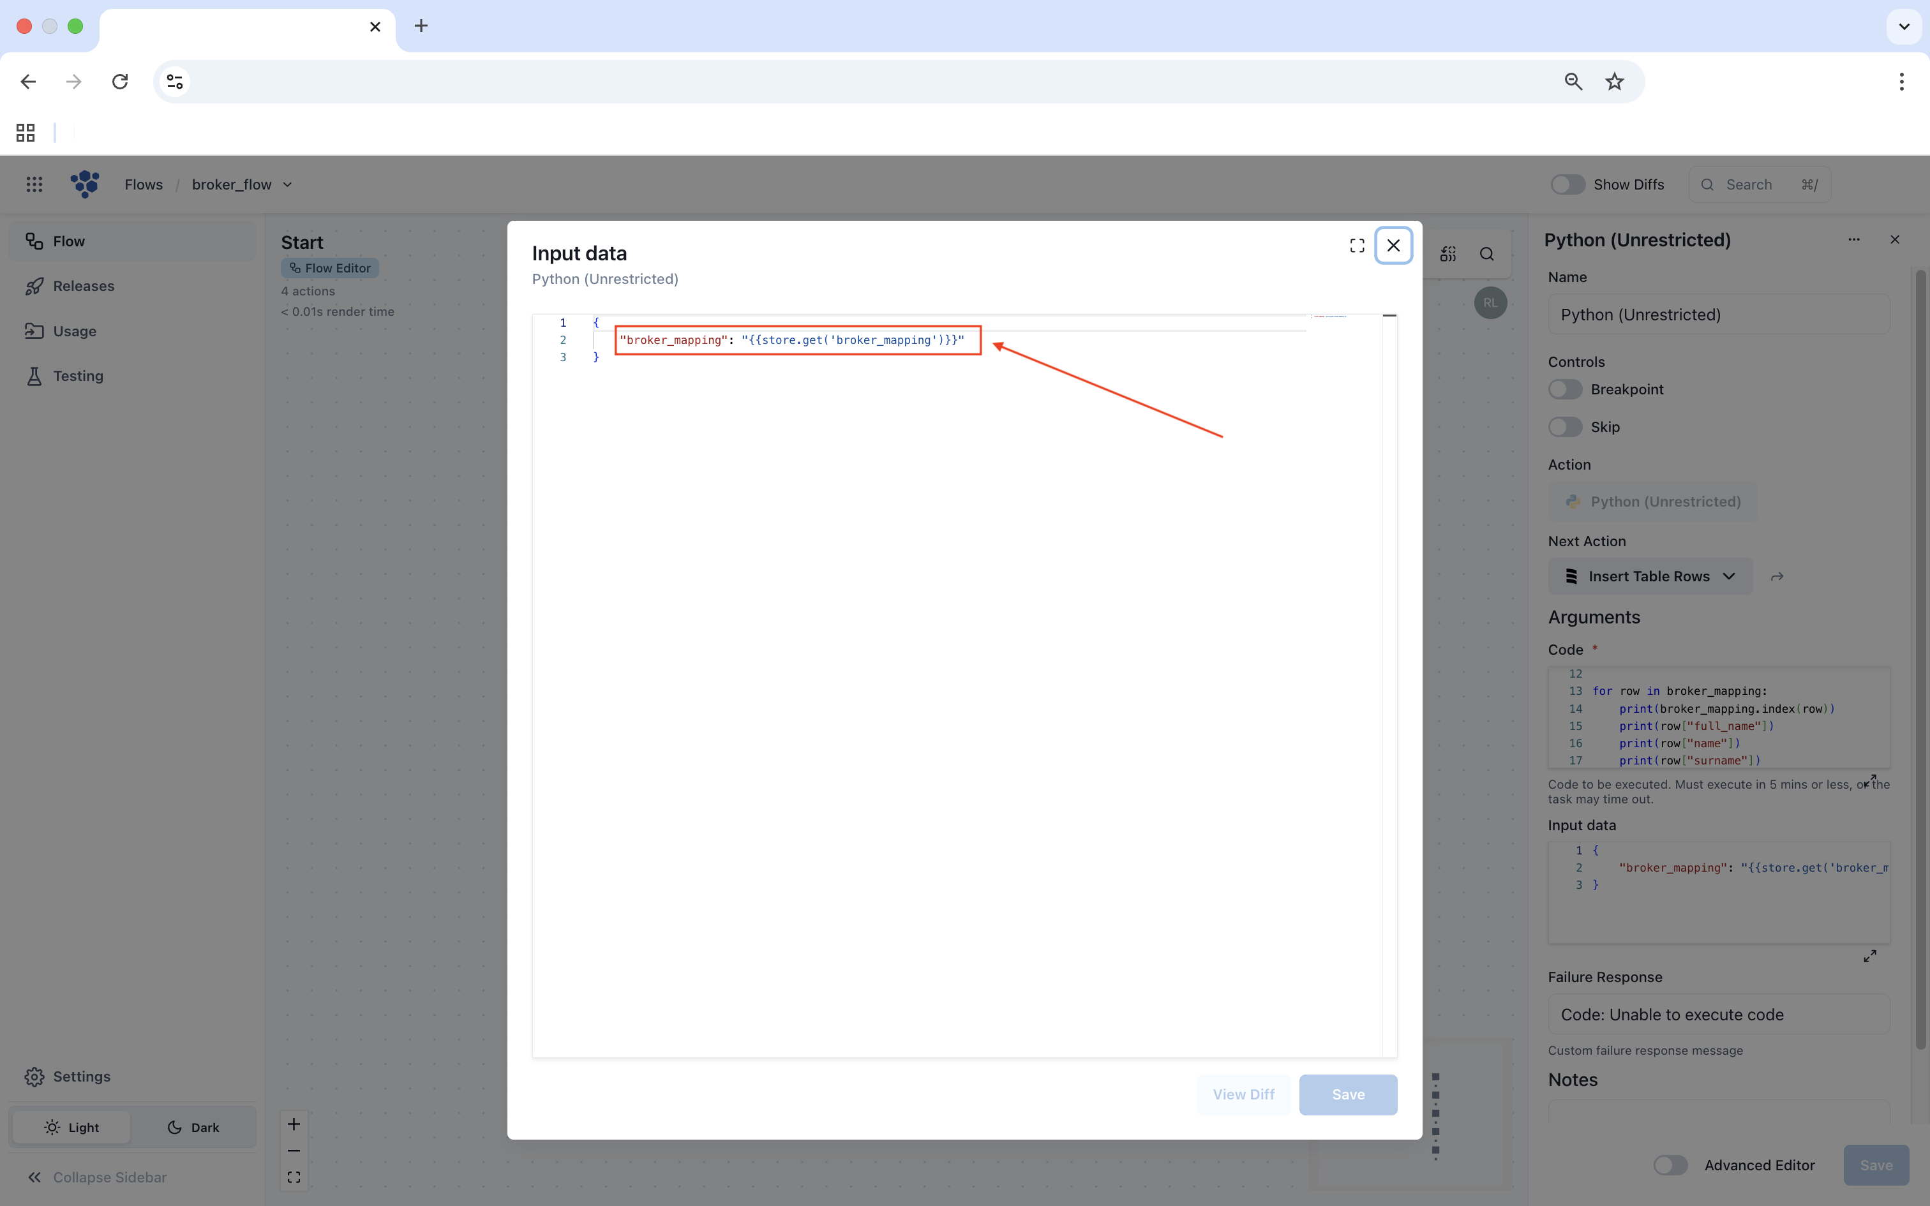Bookmark this page with the star icon

tap(1614, 82)
